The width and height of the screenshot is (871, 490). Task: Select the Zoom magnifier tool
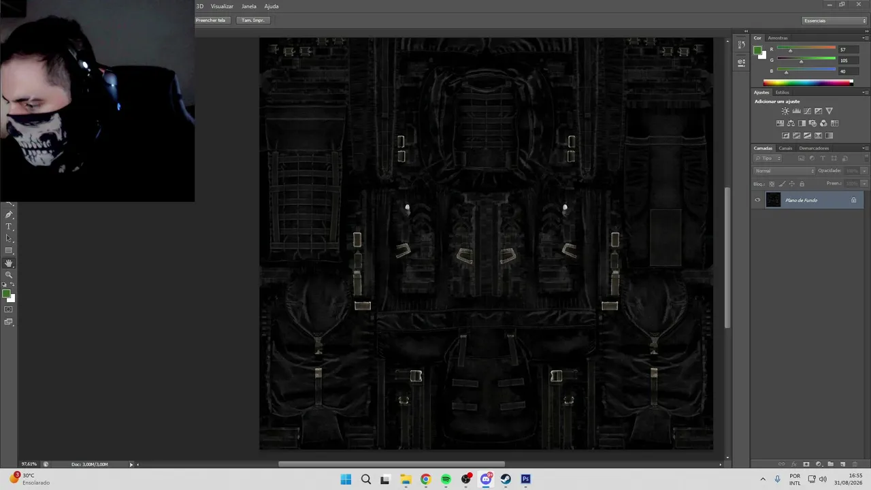[x=9, y=275]
